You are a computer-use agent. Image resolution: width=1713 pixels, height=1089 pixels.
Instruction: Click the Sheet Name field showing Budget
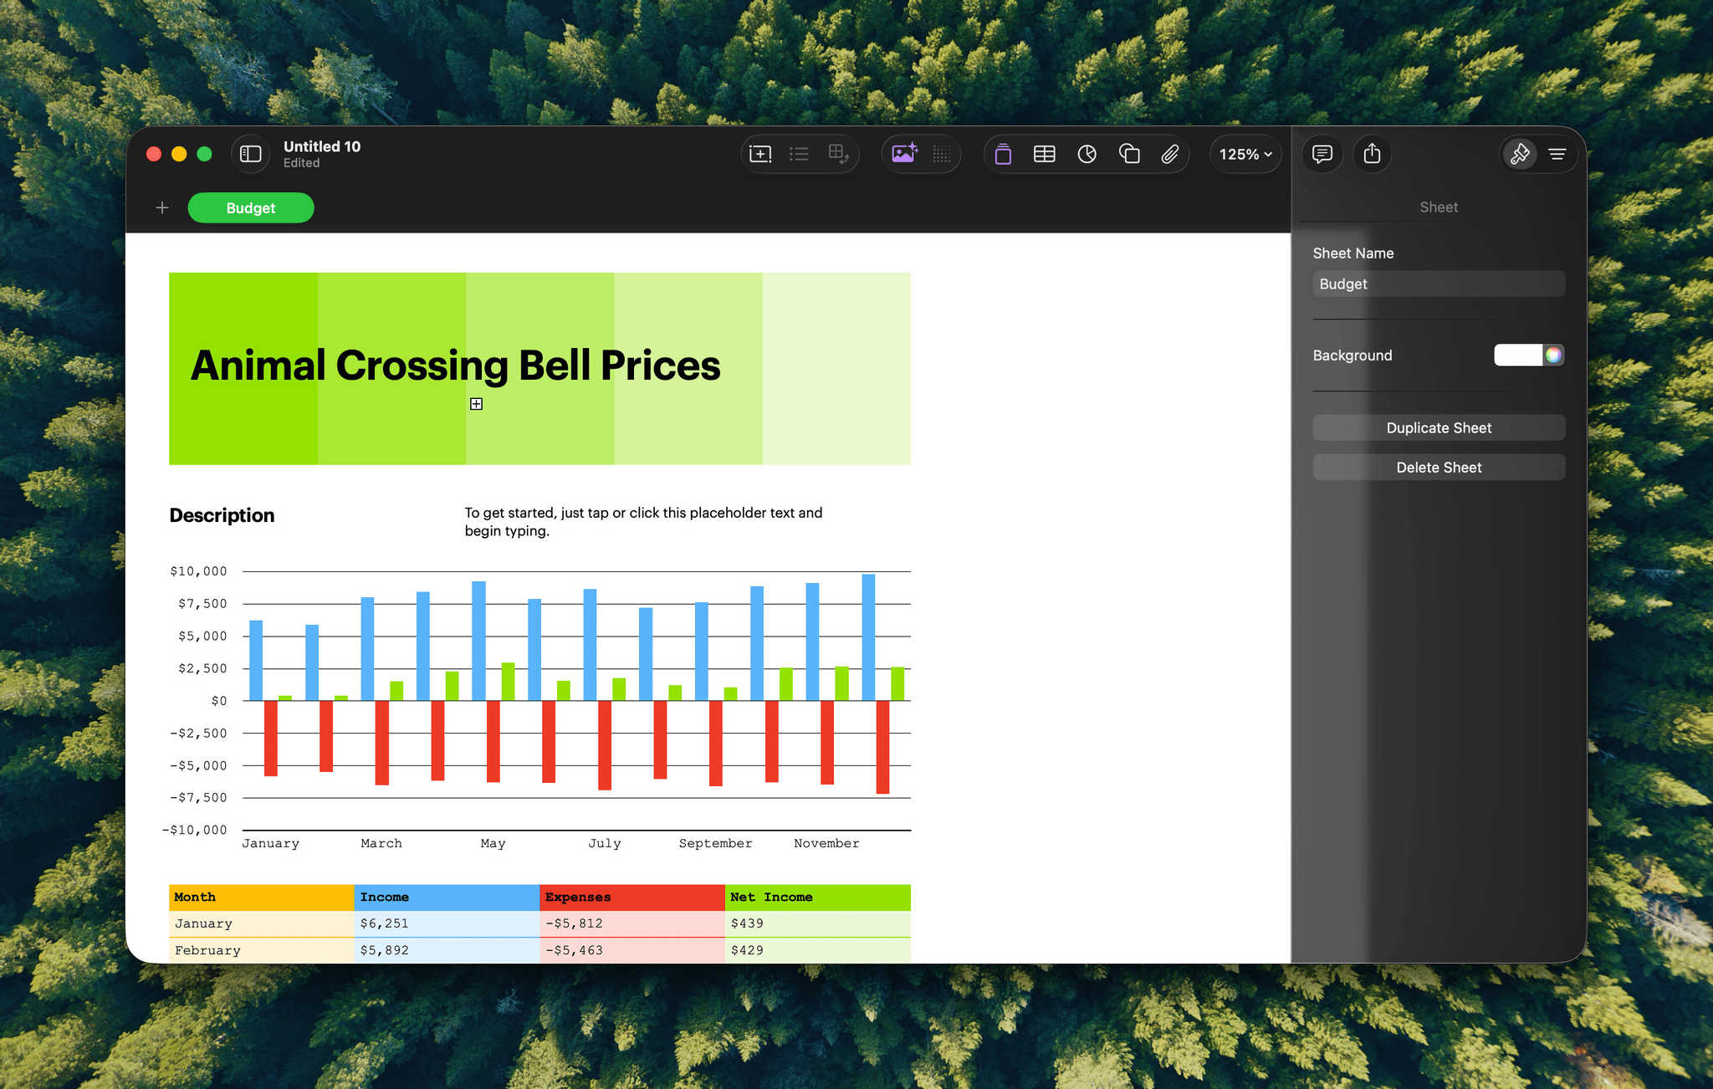[x=1438, y=284]
